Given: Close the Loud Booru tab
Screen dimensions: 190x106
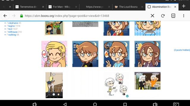Looking at the screenshot, I should point(142,7).
